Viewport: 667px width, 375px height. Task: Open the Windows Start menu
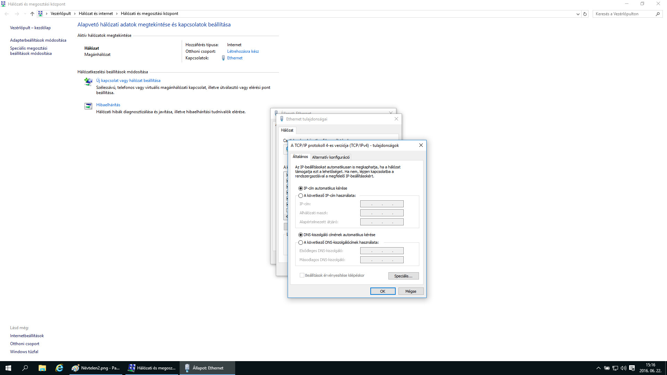point(8,368)
